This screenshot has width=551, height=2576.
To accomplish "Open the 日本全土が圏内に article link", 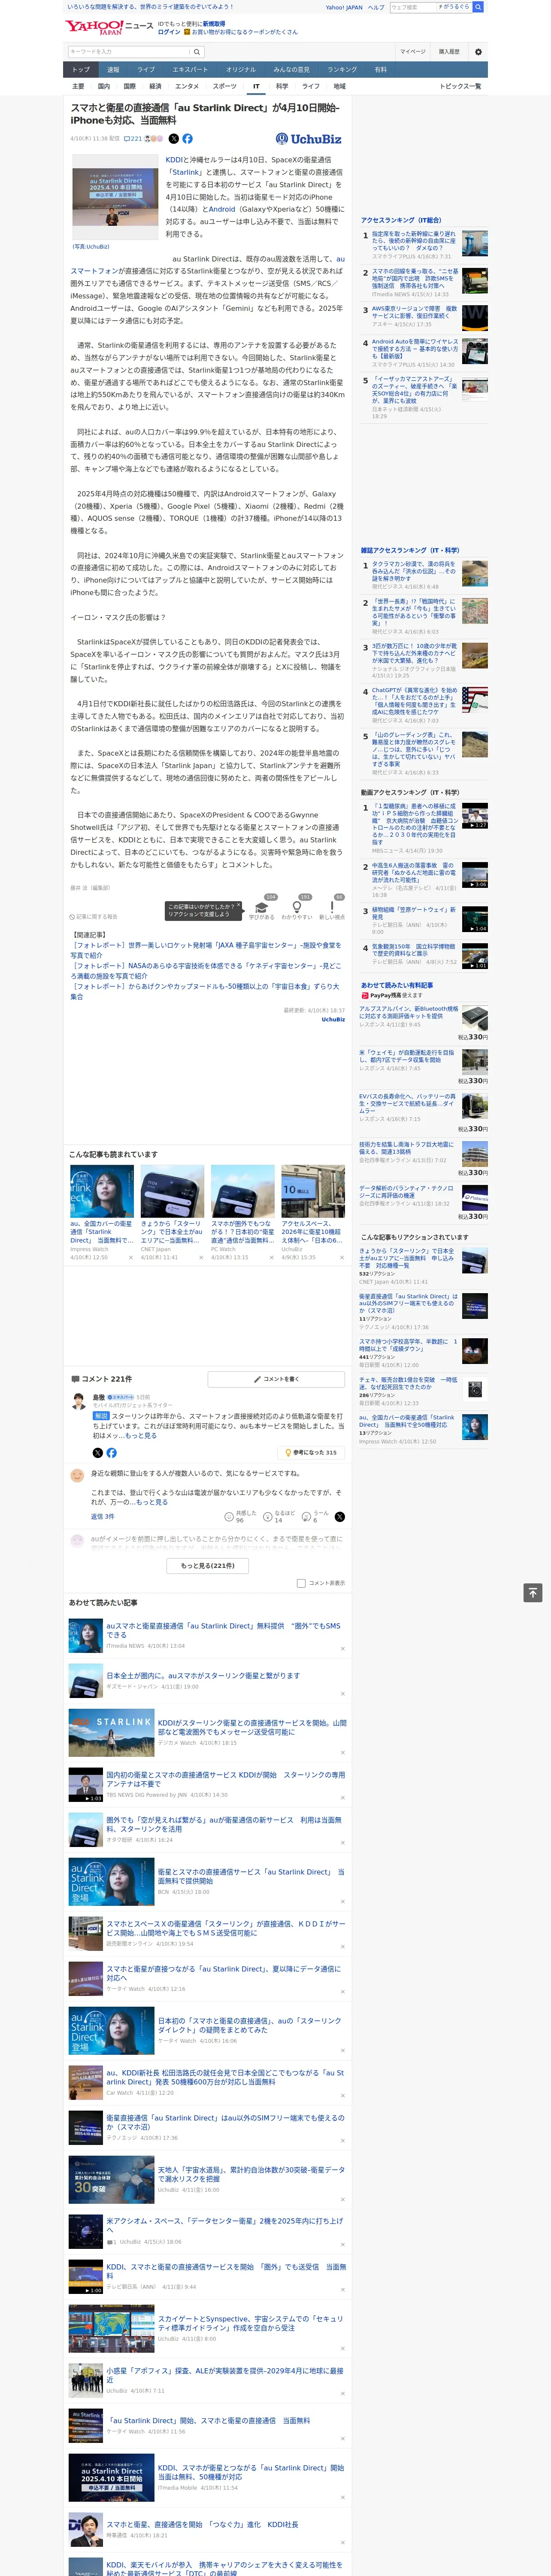I will pyautogui.click(x=203, y=1676).
